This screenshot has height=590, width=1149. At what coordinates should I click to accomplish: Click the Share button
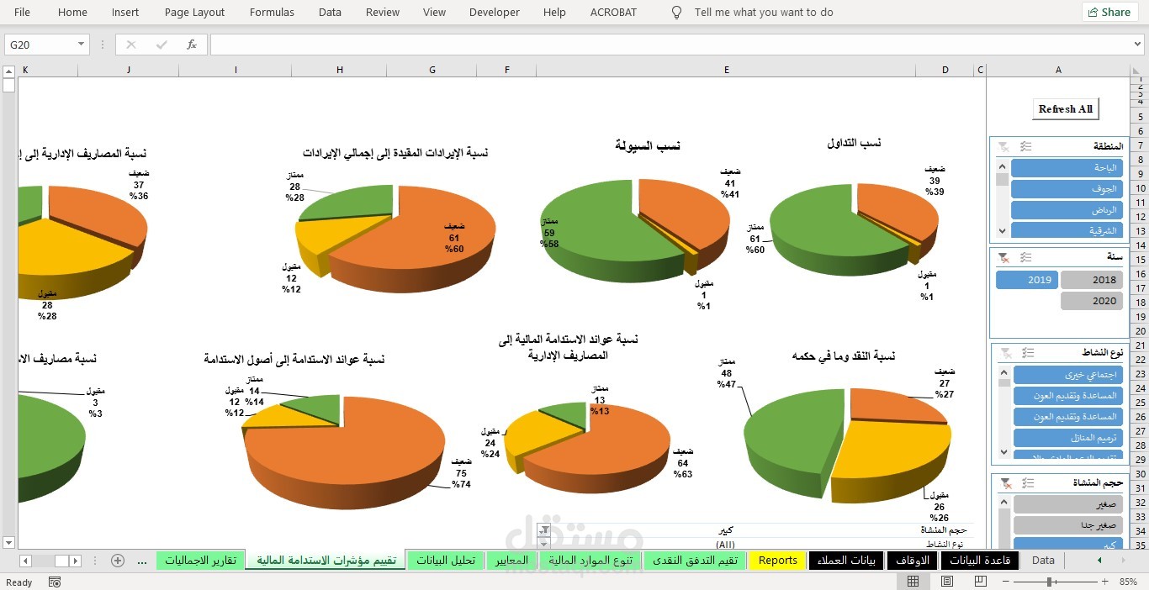[1108, 12]
